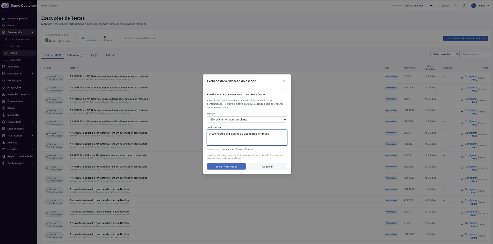Screen dimensions: 493x244
Task: Open the Select an option filter dropdown
Action: 445,54
